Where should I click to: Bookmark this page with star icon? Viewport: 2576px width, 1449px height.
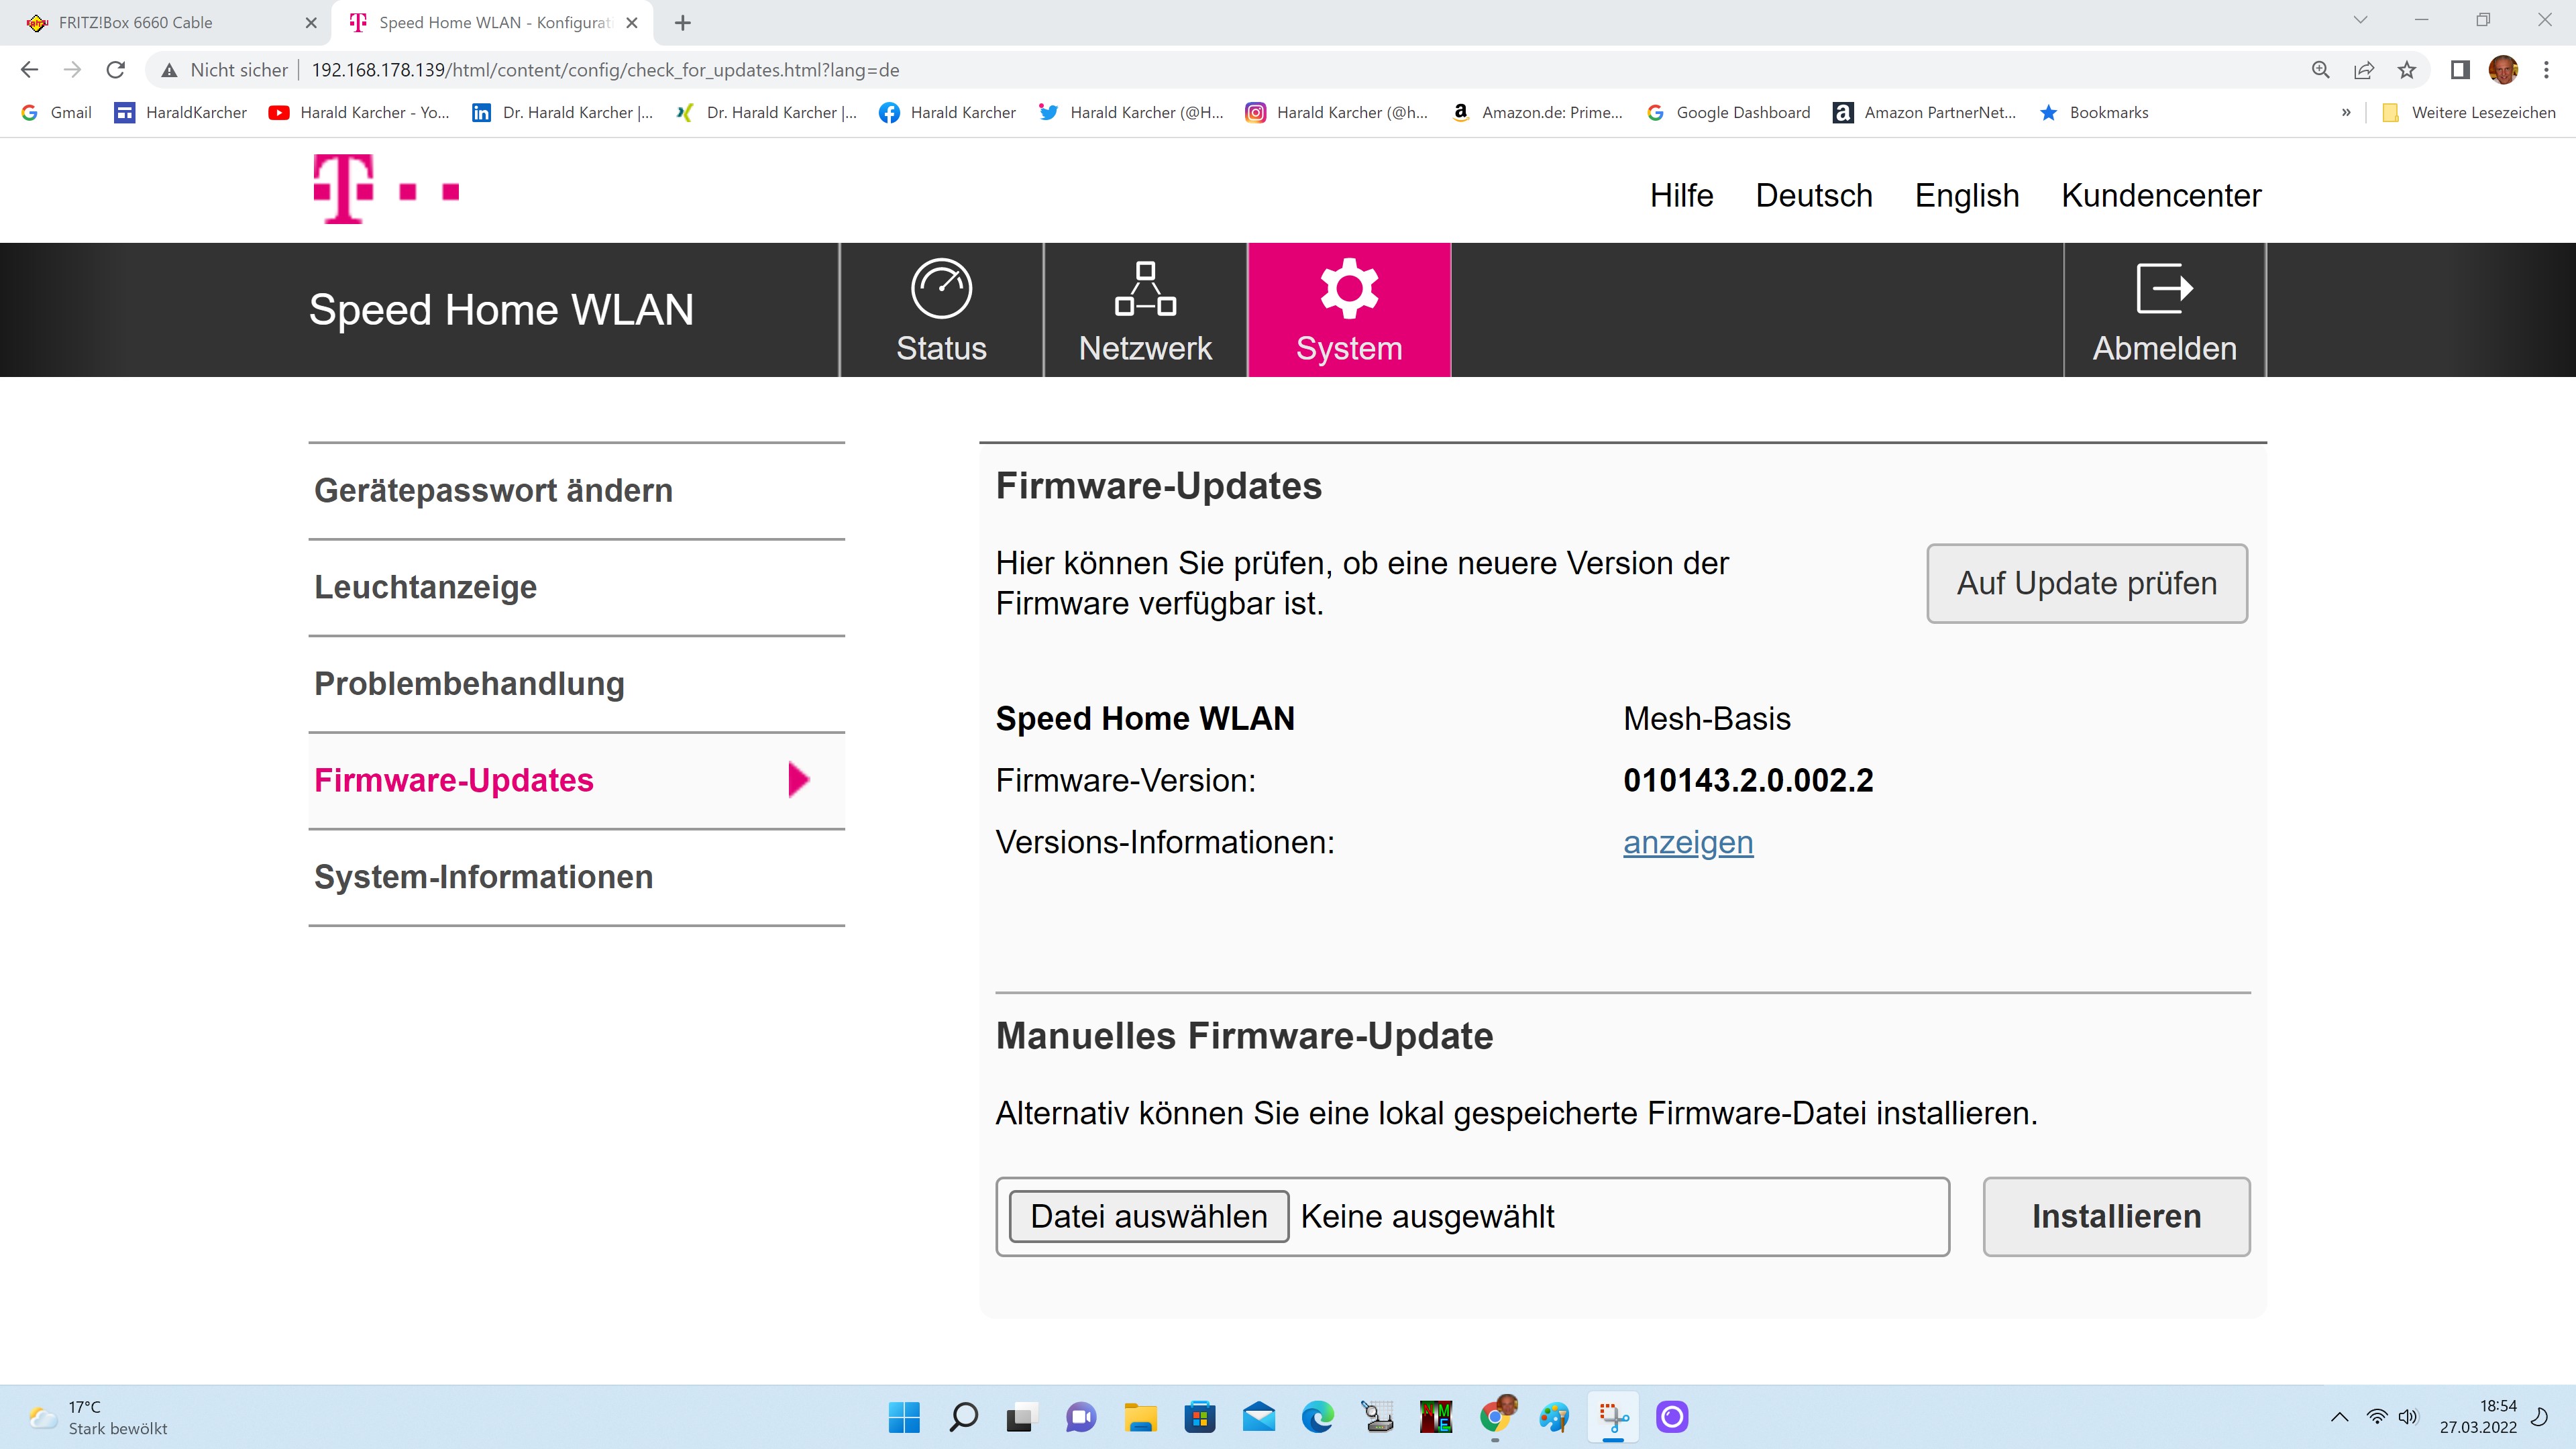(x=2407, y=70)
